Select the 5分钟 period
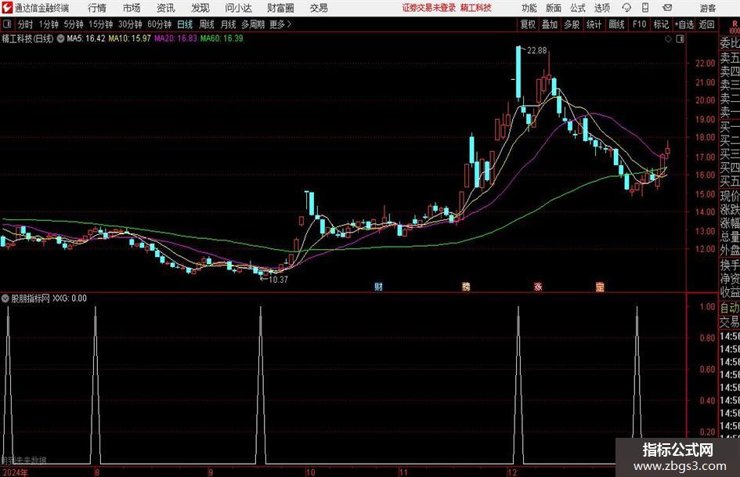This screenshot has width=740, height=477. point(74,24)
